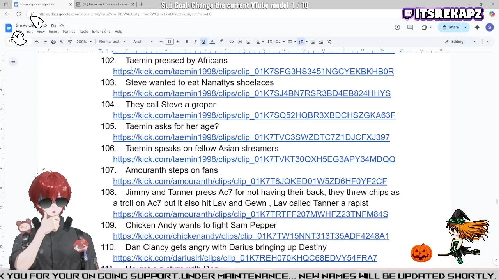499x280 pixels.
Task: Open Gemini sparkle assistant
Action: pos(477,27)
